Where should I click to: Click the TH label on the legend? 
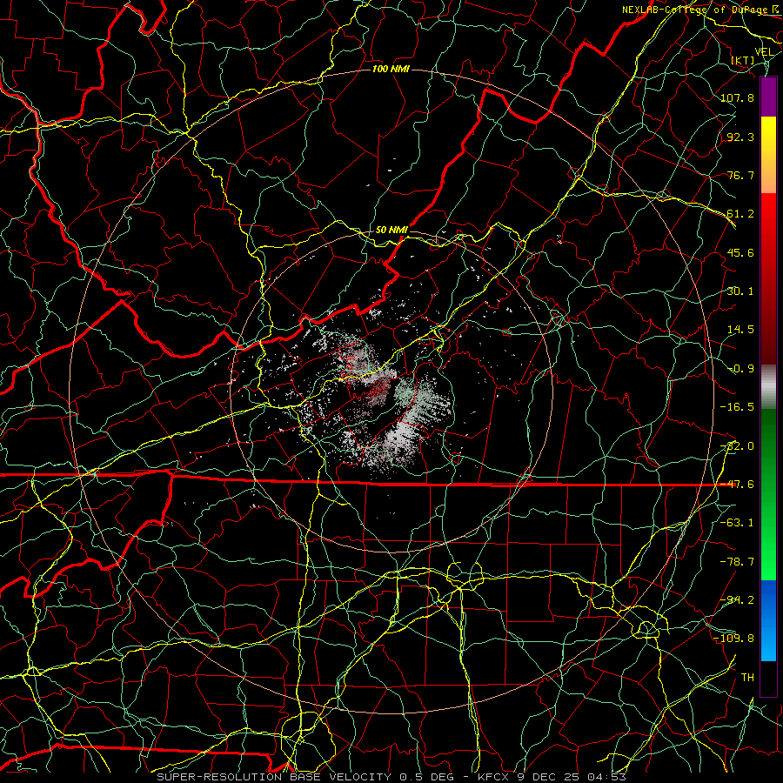point(747,678)
